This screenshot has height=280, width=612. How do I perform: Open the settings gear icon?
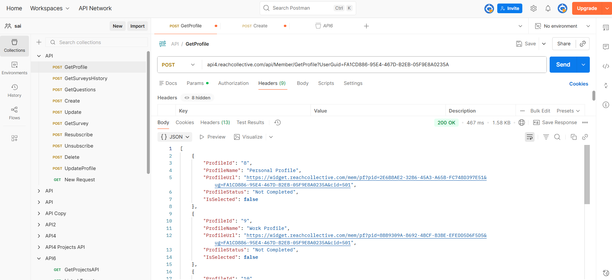pyautogui.click(x=534, y=8)
